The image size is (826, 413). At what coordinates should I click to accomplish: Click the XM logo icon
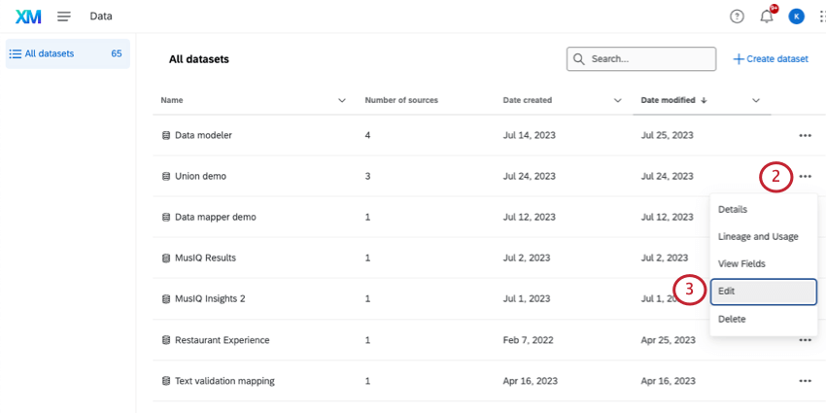(28, 17)
